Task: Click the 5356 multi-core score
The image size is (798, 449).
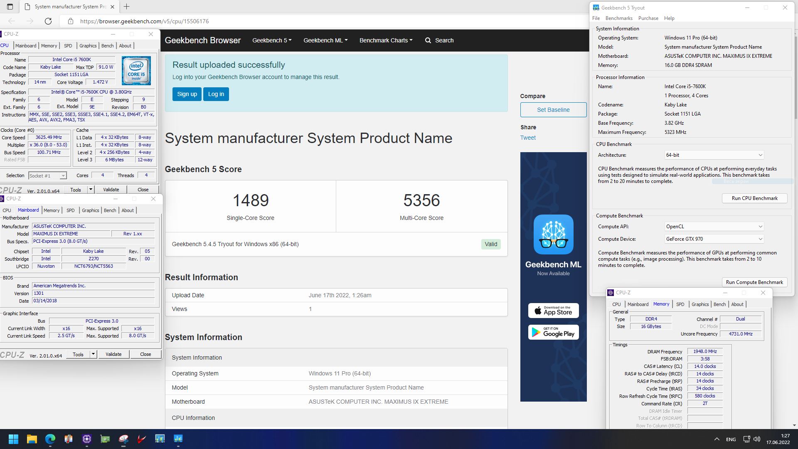Action: pyautogui.click(x=421, y=200)
